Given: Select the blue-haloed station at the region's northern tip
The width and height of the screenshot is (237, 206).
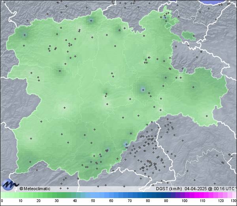Looking at the screenshot, I should coord(91,21).
